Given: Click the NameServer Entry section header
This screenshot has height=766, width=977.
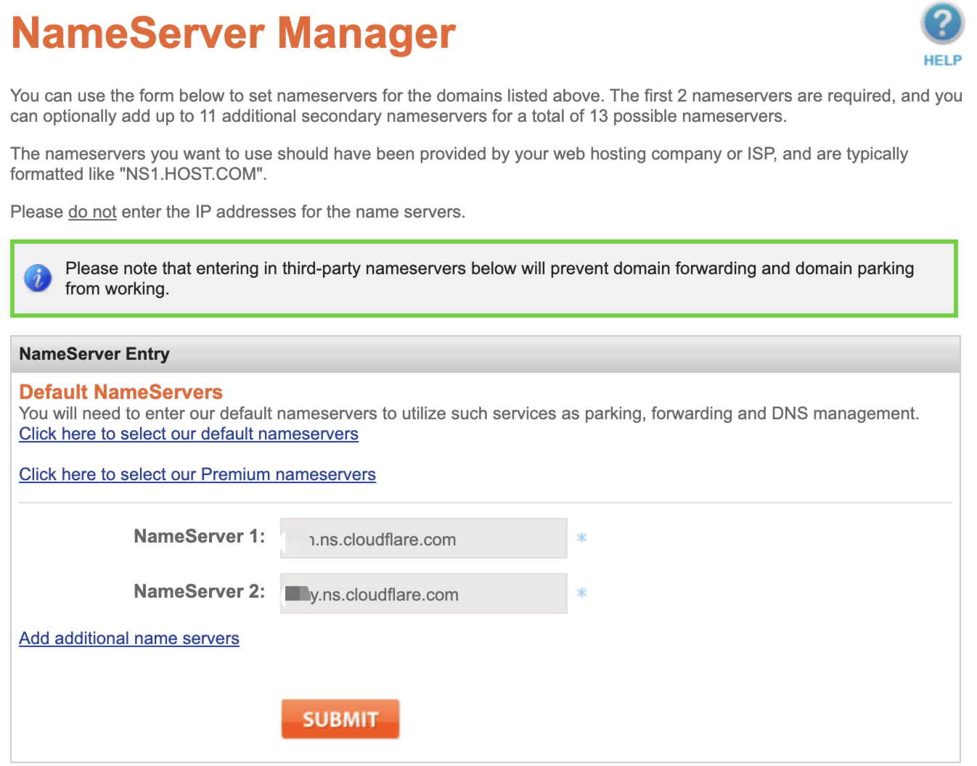Looking at the screenshot, I should 94,354.
